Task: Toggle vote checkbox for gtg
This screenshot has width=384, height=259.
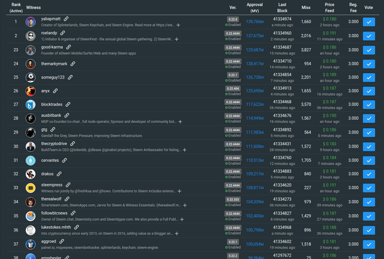Action: (369, 132)
